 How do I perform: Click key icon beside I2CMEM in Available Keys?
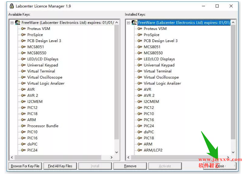[x=23, y=102]
